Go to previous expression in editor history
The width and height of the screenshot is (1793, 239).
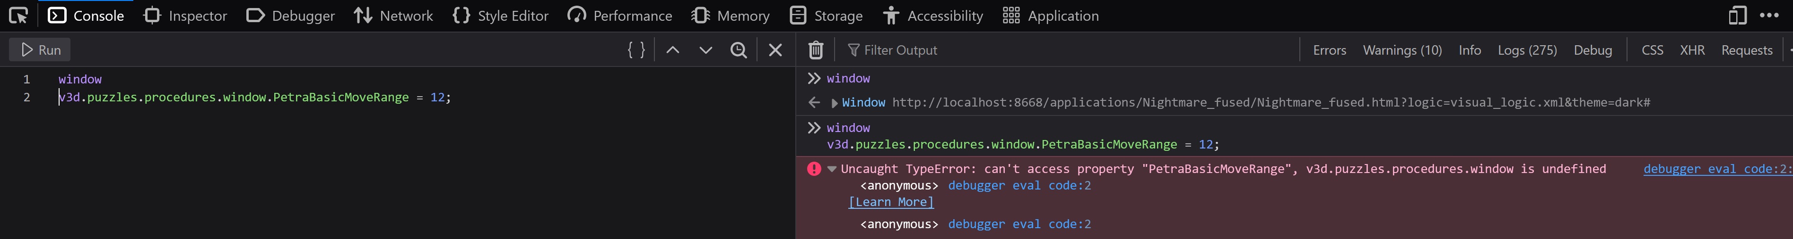click(672, 50)
